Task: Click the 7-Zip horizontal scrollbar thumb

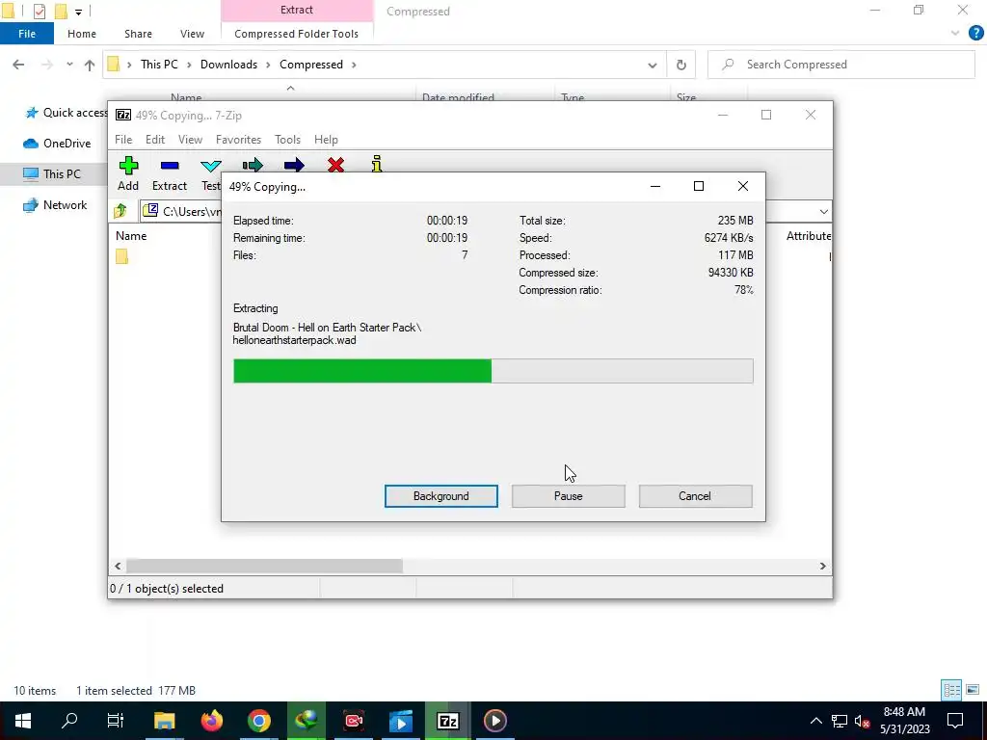Action: (x=264, y=566)
